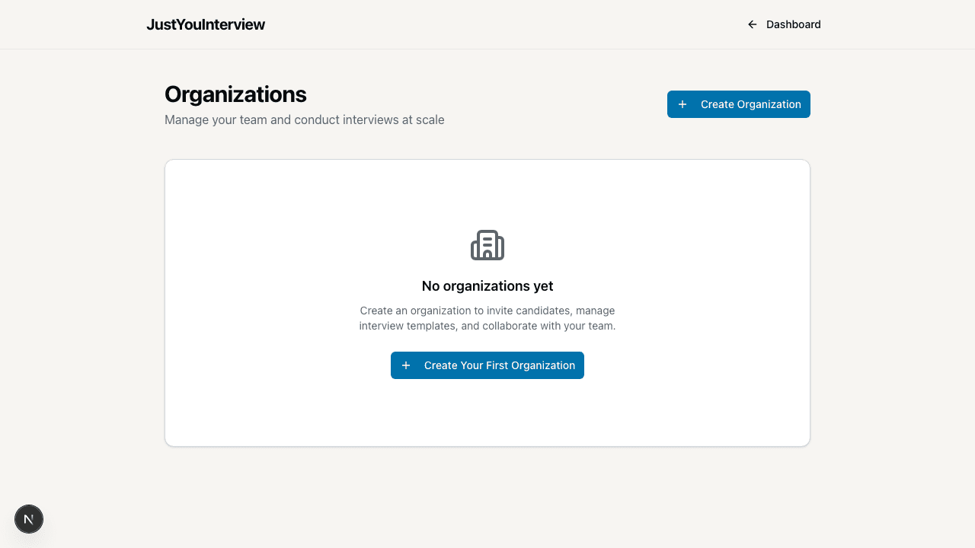This screenshot has height=548, width=975.
Task: Click the plus icon on Create Your First Organization
Action: tap(406, 365)
